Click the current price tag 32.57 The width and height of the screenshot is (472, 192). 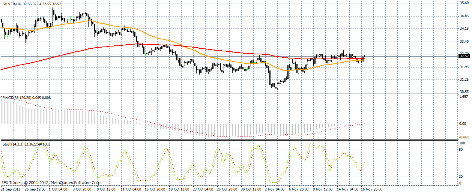[x=464, y=56]
